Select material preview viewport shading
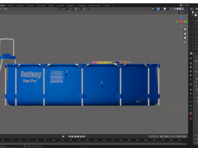198x148 pixels. [180, 9]
